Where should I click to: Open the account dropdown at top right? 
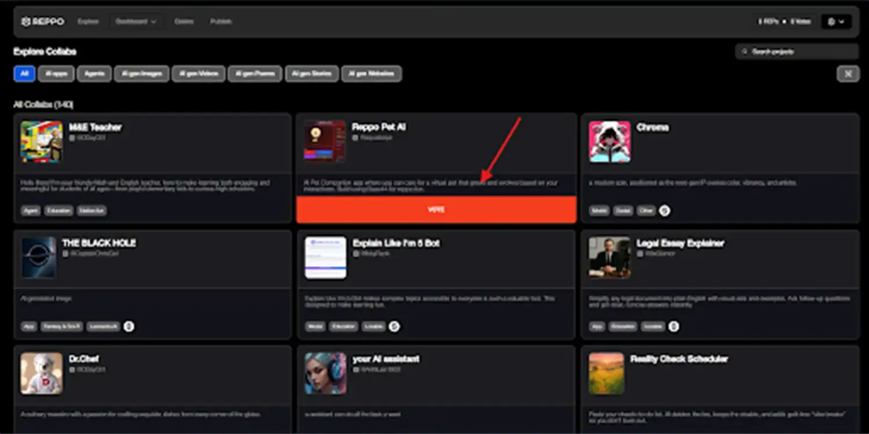tap(836, 22)
